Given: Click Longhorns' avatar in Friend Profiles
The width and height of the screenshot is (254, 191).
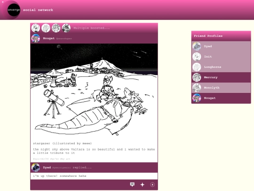Looking at the screenshot, I should coord(197,67).
